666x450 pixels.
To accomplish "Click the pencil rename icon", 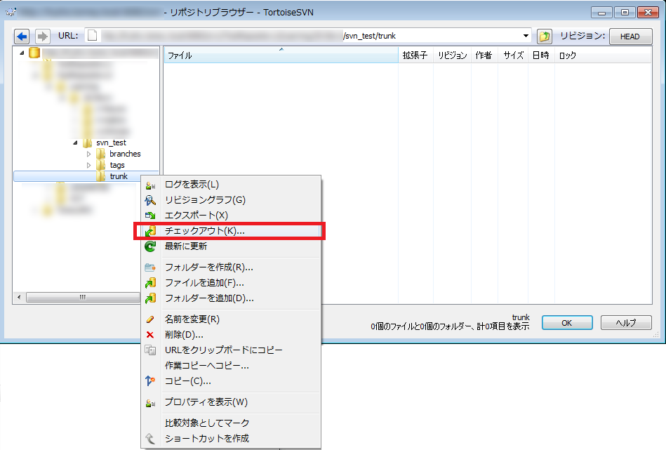I will point(150,319).
